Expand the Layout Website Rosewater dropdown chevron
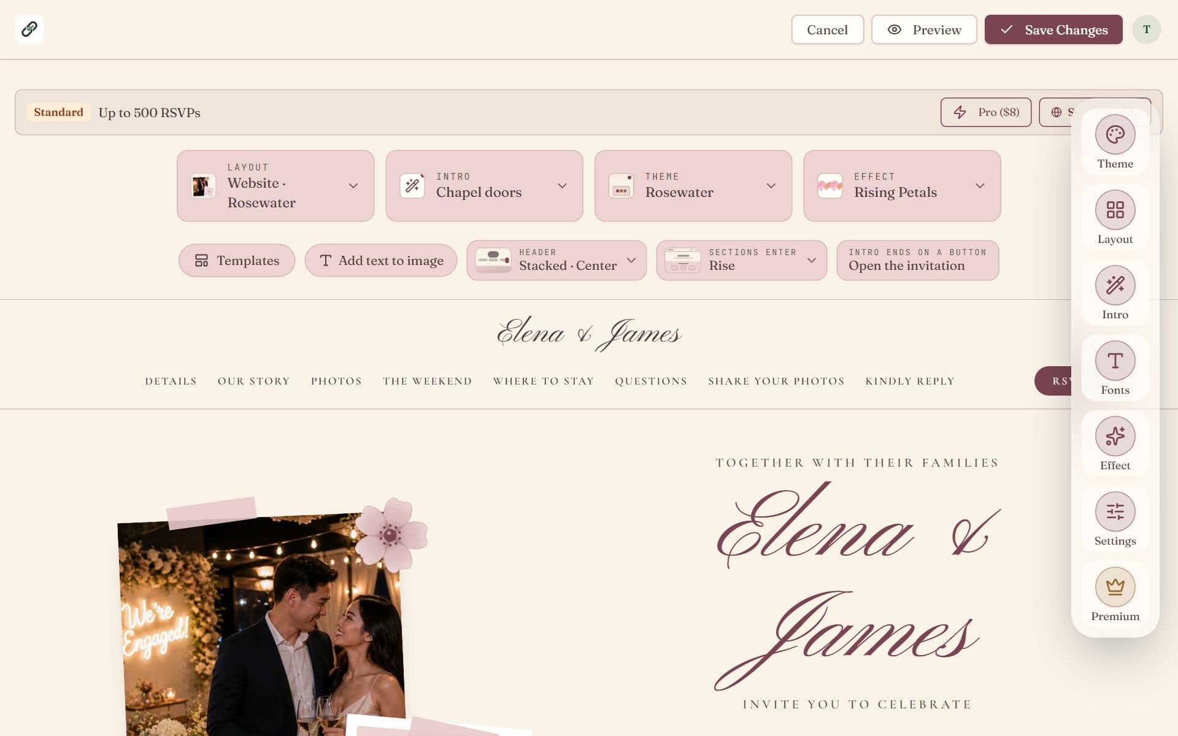 point(353,186)
